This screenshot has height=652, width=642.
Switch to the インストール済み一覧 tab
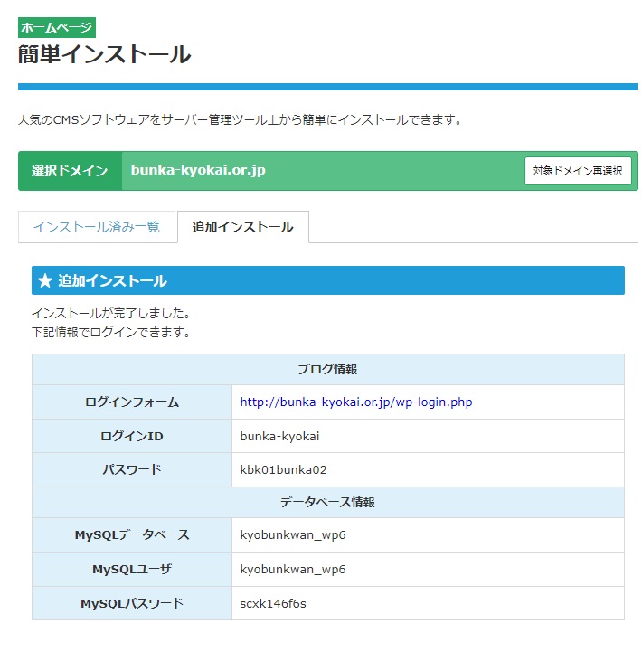point(96,227)
